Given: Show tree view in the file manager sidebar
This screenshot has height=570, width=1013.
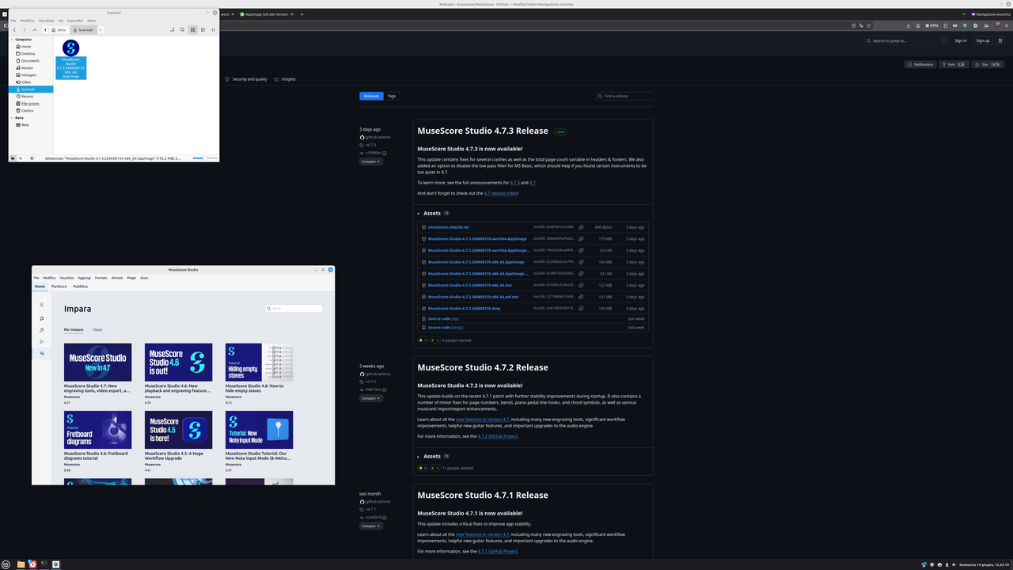Looking at the screenshot, I should 21,158.
